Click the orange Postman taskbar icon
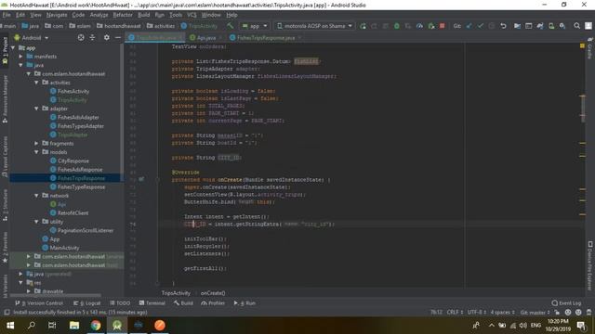The width and height of the screenshot is (595, 334). click(x=160, y=326)
